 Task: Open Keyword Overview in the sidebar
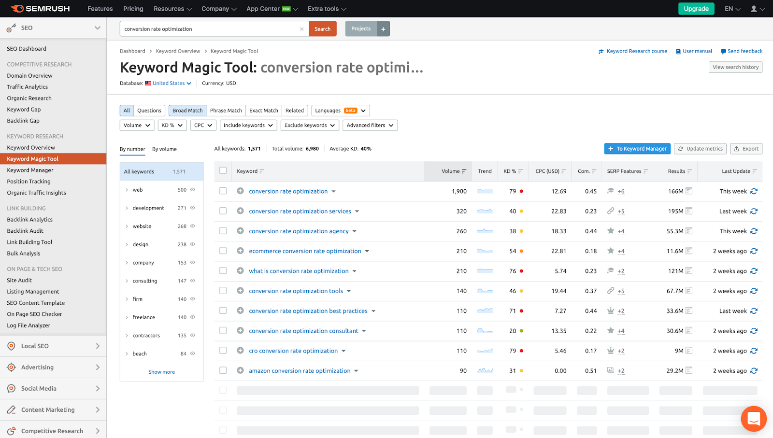tap(31, 148)
